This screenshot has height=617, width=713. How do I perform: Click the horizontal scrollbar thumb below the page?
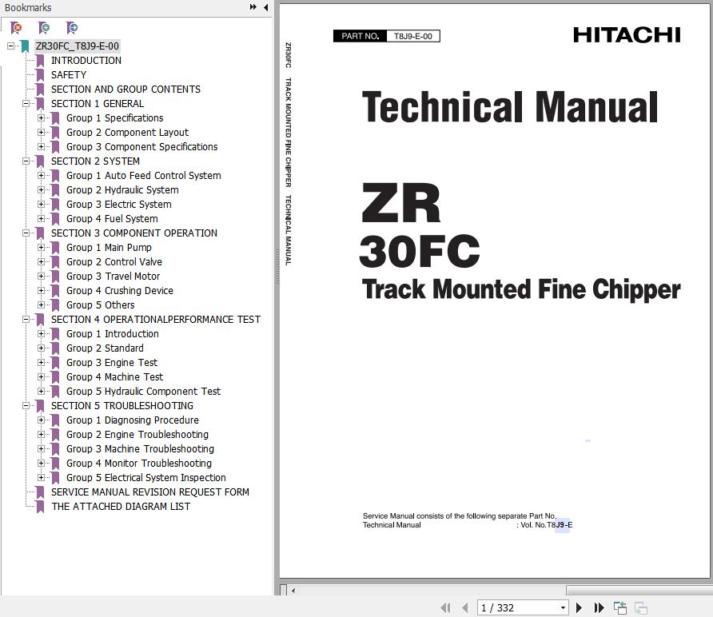tap(639, 591)
